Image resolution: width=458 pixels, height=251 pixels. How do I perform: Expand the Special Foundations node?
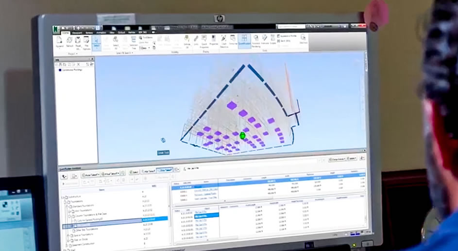(68, 235)
